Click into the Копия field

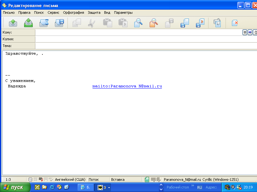146,39
